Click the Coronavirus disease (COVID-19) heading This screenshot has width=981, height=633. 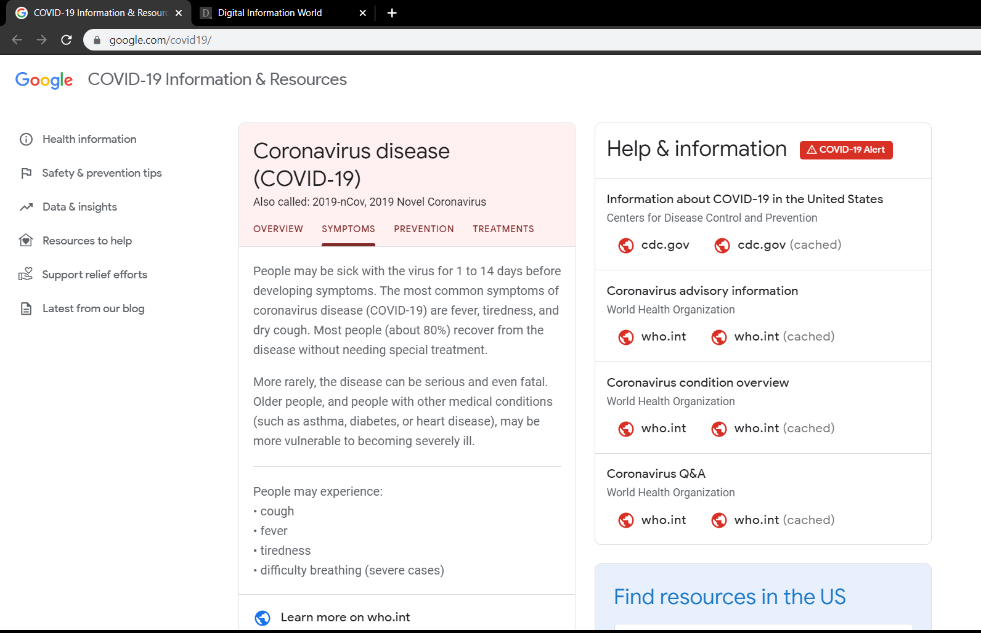351,164
